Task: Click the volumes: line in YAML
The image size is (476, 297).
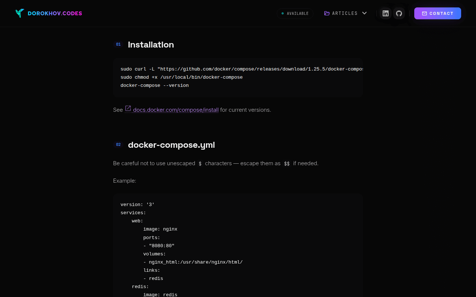Action: [155, 254]
